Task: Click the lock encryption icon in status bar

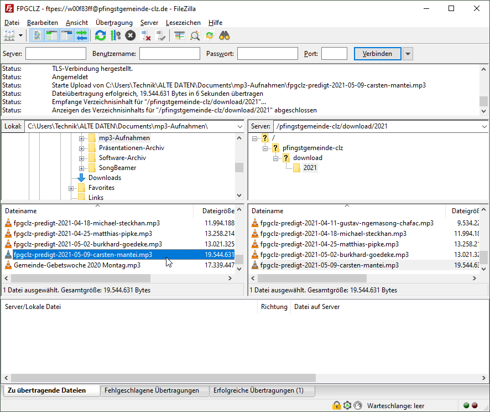Action: coord(336,406)
